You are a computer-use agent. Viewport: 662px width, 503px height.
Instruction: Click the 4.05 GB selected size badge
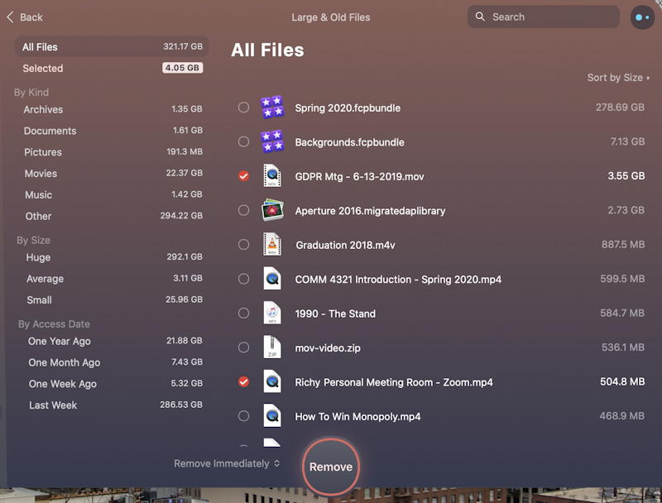[182, 68]
